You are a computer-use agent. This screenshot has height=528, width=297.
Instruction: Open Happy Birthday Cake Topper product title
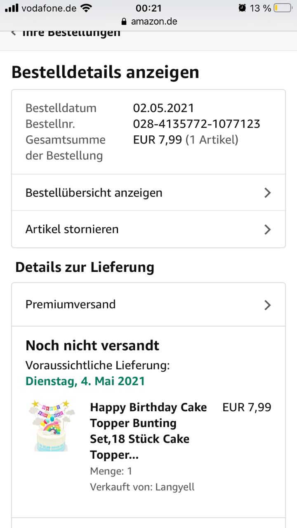point(148,431)
